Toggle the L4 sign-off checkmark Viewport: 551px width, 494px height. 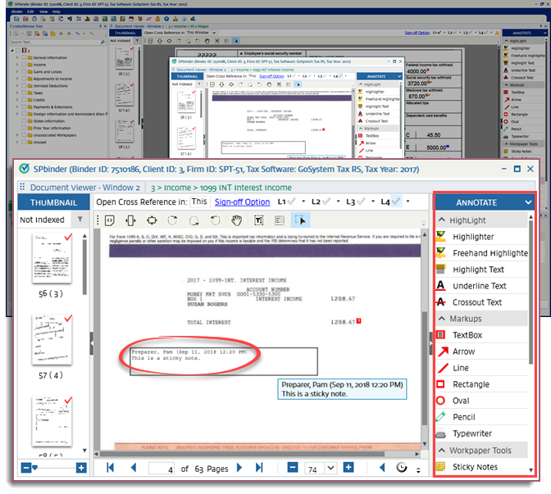[x=397, y=202]
